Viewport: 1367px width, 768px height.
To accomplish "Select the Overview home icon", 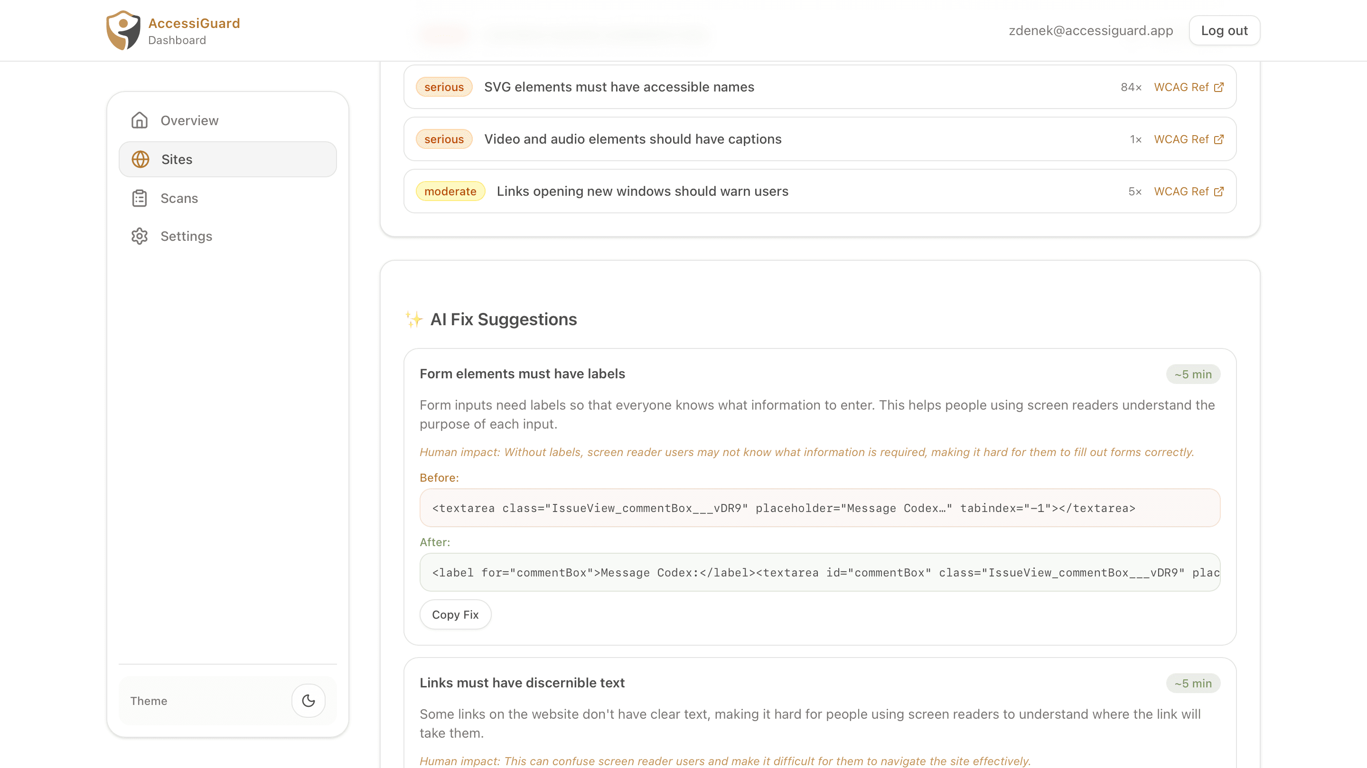I will pyautogui.click(x=140, y=120).
